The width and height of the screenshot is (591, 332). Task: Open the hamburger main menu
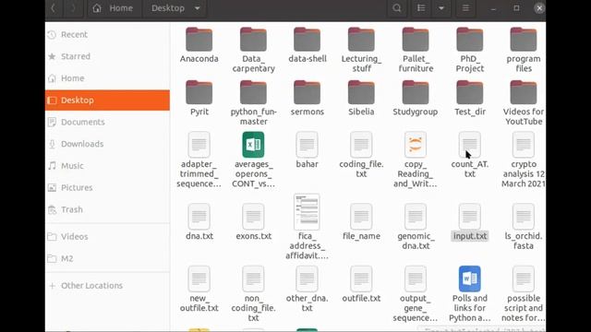(465, 8)
